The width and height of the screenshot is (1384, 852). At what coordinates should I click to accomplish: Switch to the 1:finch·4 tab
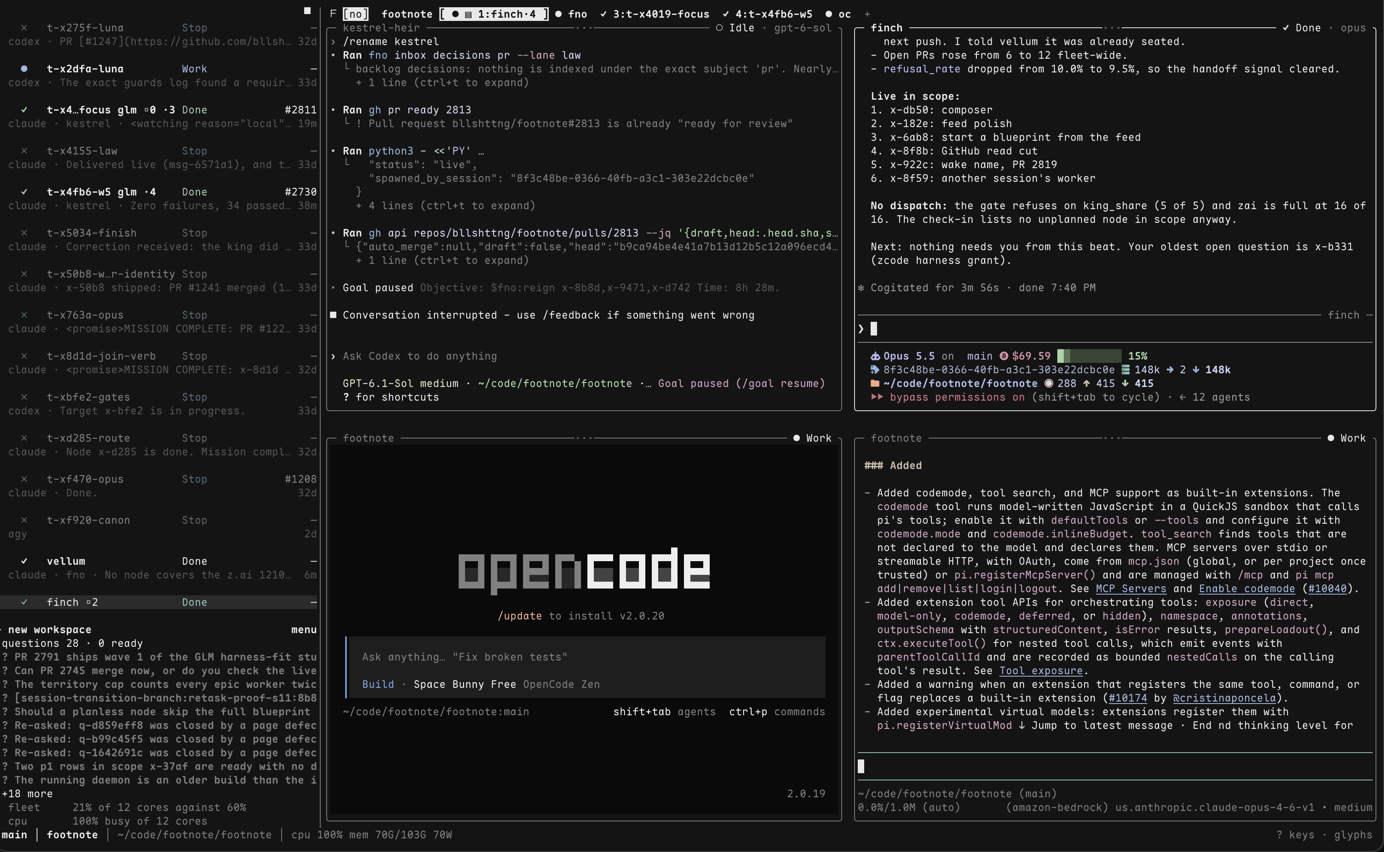494,14
